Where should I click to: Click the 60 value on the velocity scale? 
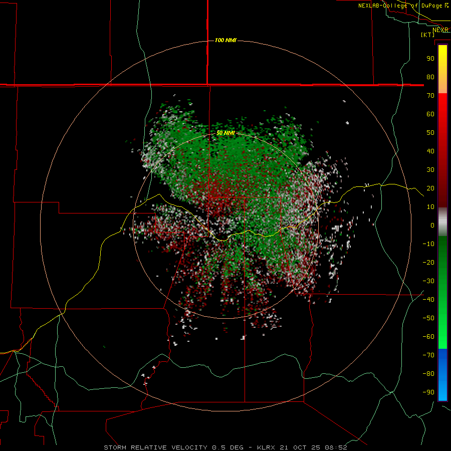coord(430,114)
